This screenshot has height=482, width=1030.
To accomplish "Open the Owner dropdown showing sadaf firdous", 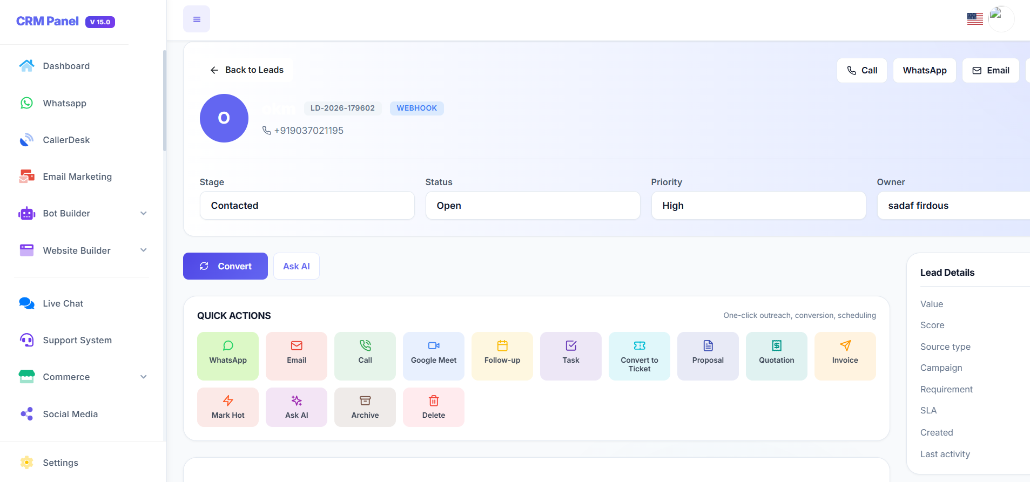I will [x=953, y=206].
